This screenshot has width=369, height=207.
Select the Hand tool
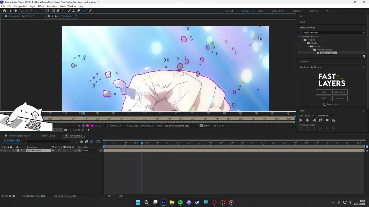pos(16,11)
